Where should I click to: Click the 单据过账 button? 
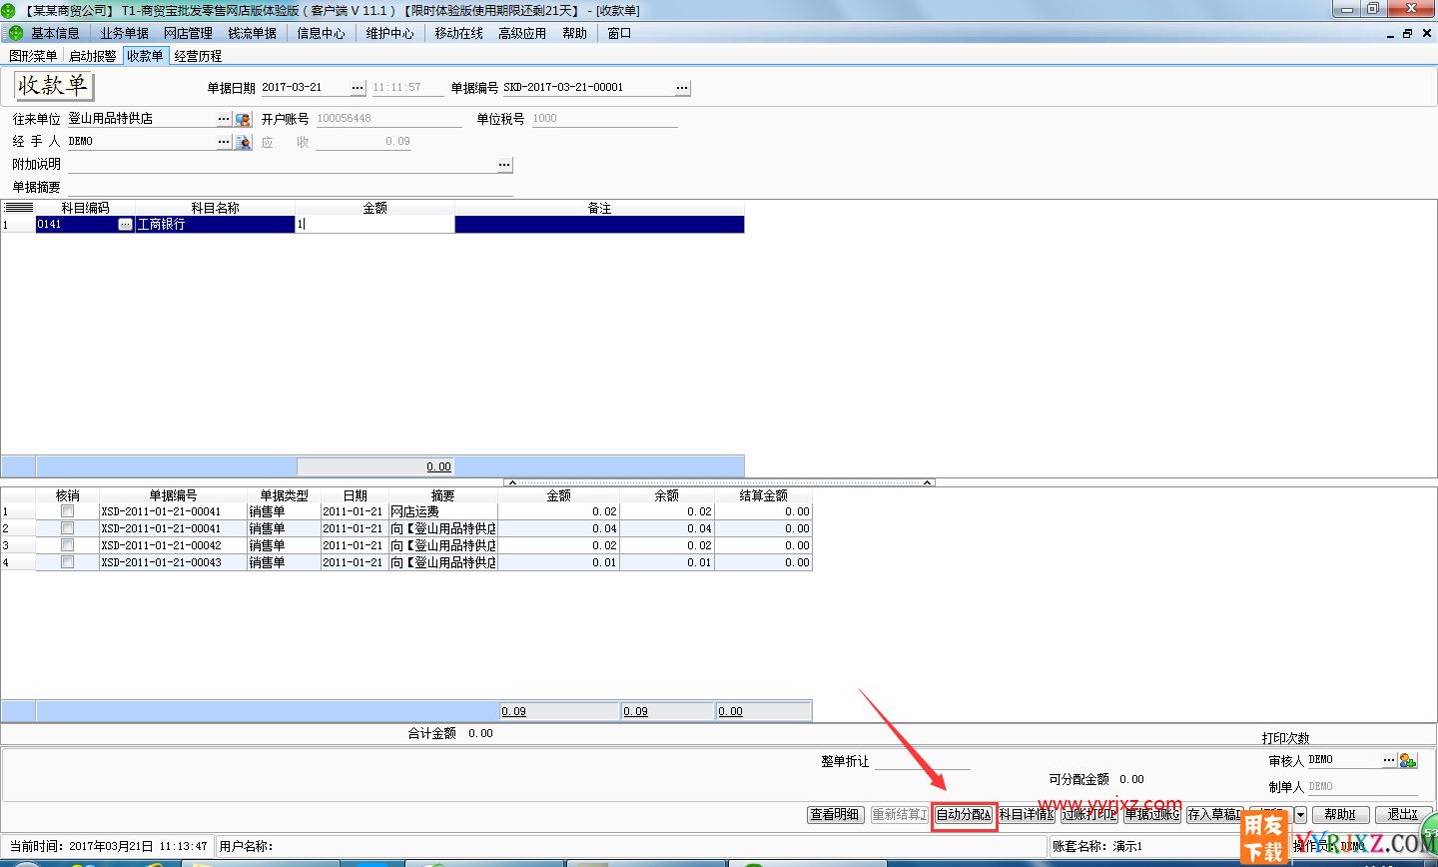[1151, 815]
